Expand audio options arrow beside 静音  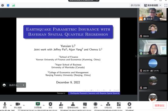[11, 105]
